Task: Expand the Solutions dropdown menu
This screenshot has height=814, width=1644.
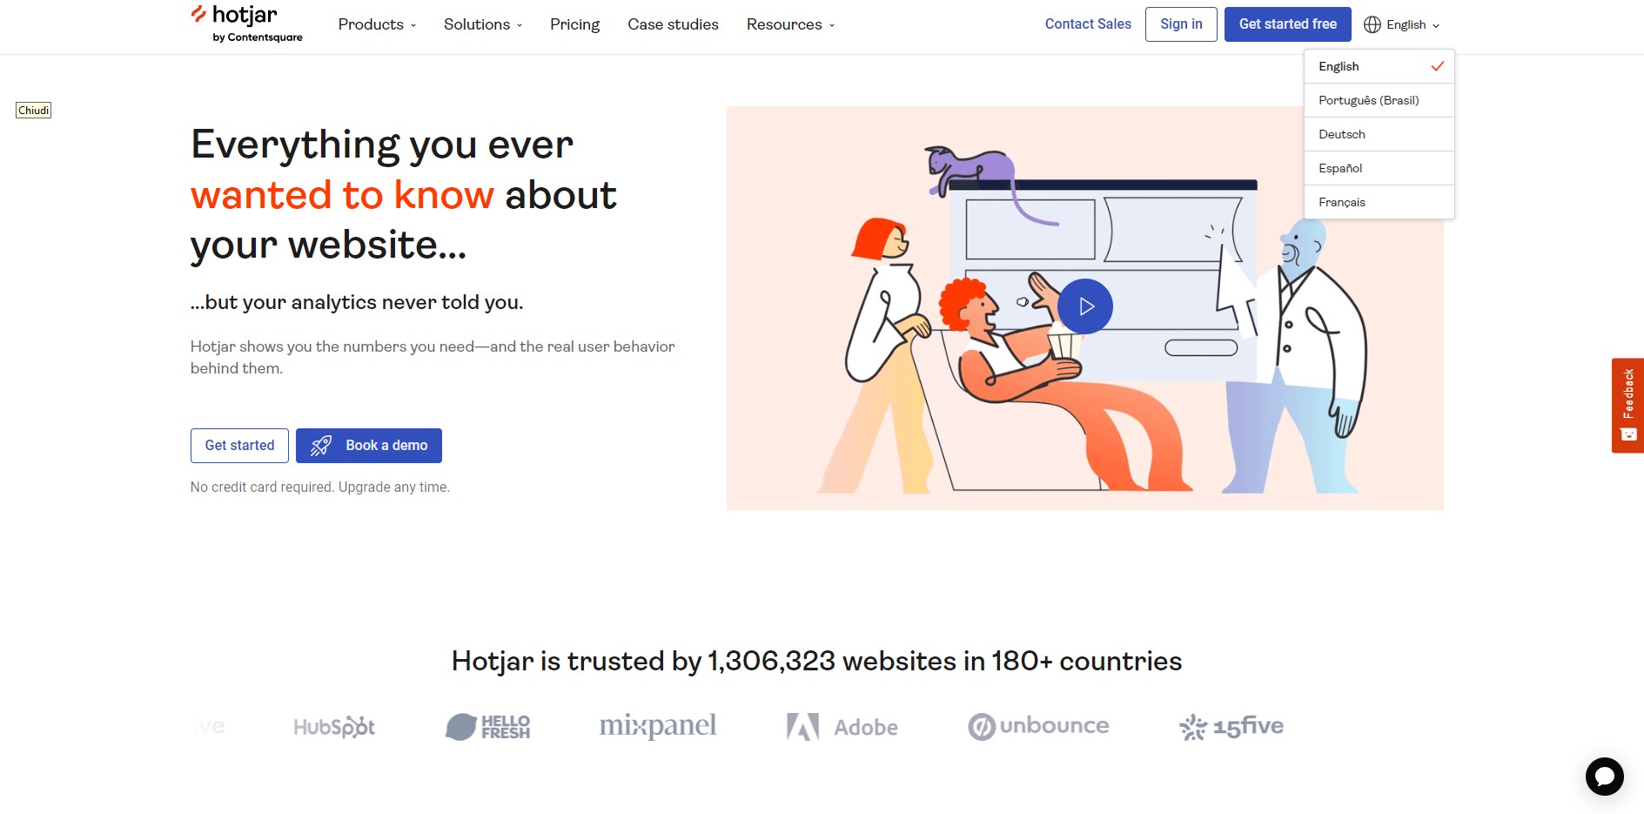Action: (483, 24)
